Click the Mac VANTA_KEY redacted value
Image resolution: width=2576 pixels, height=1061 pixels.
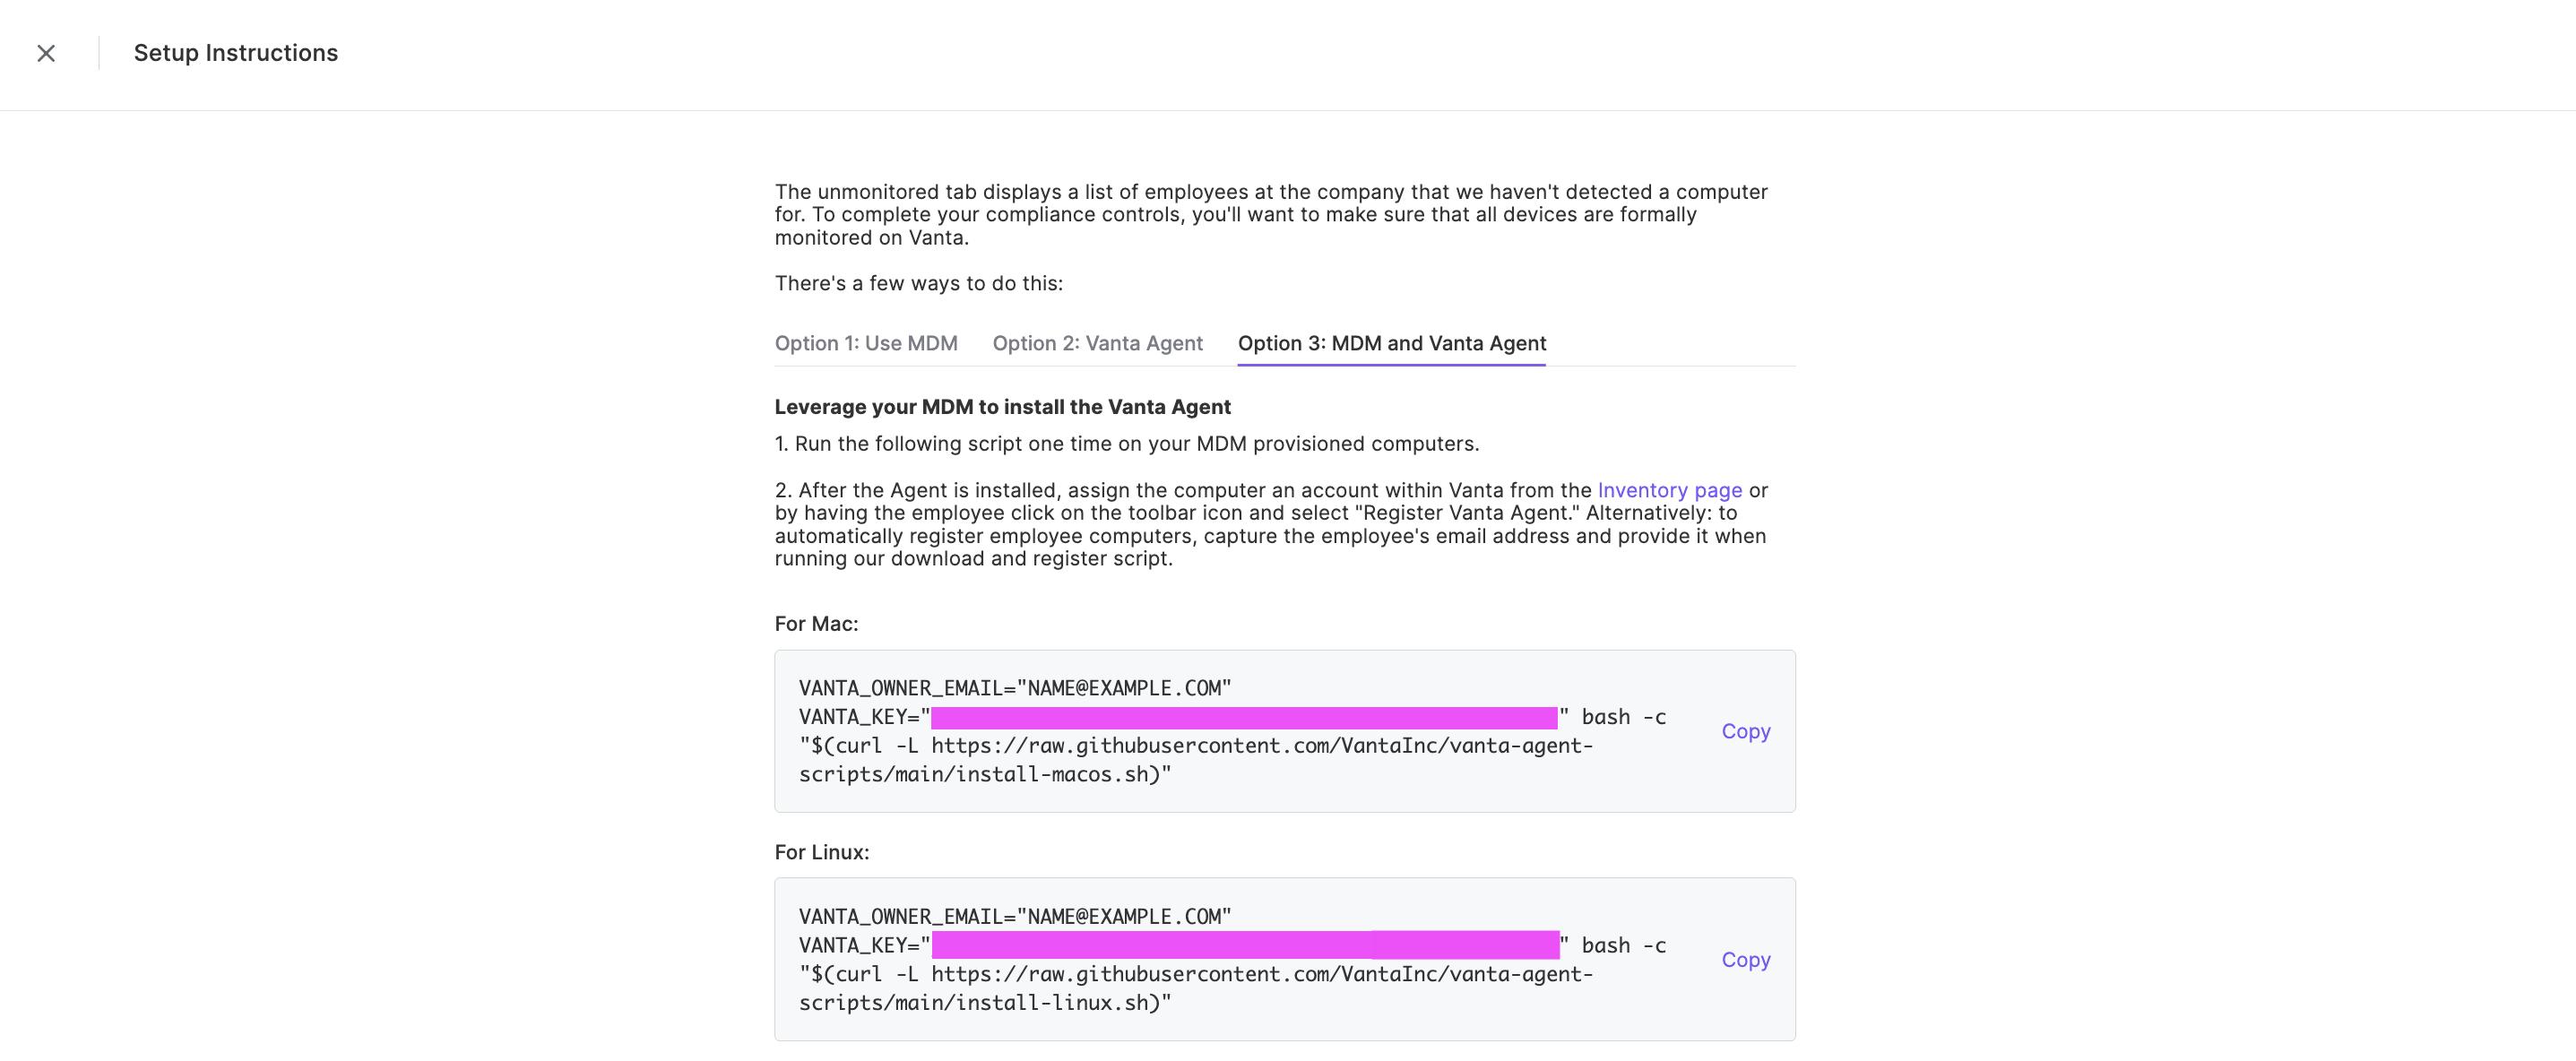pos(1244,717)
